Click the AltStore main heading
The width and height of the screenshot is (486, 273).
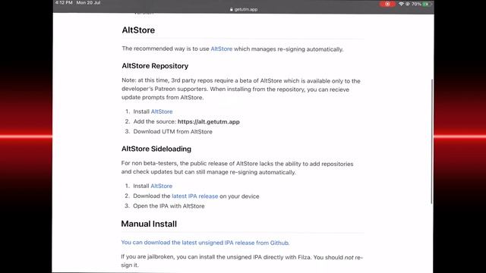pos(138,30)
